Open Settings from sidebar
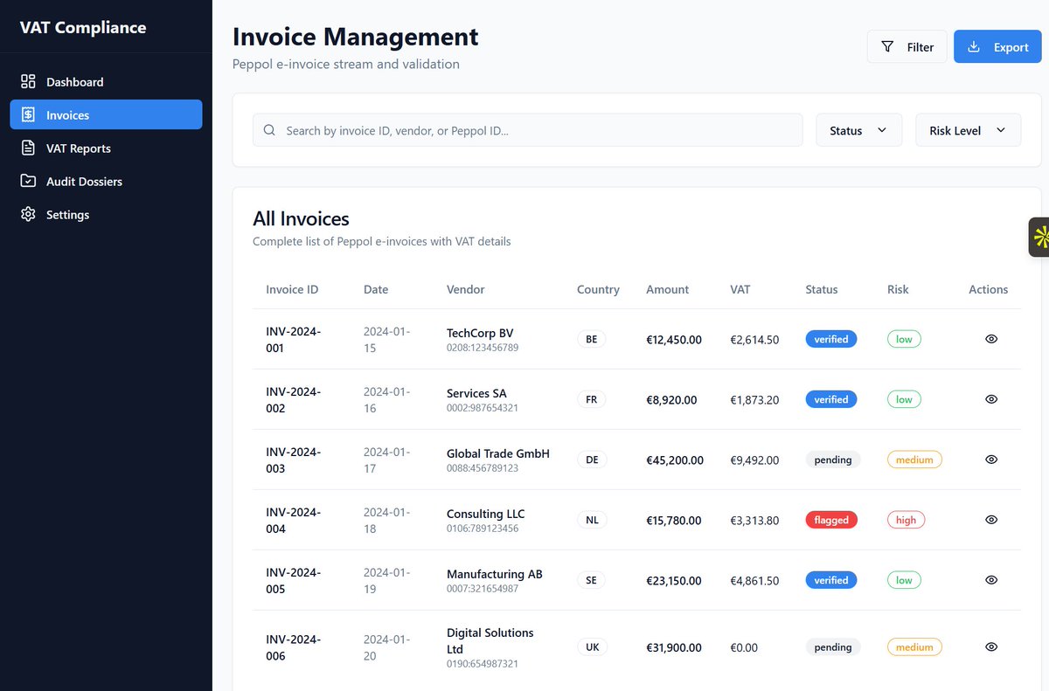This screenshot has height=691, width=1049. [106, 214]
